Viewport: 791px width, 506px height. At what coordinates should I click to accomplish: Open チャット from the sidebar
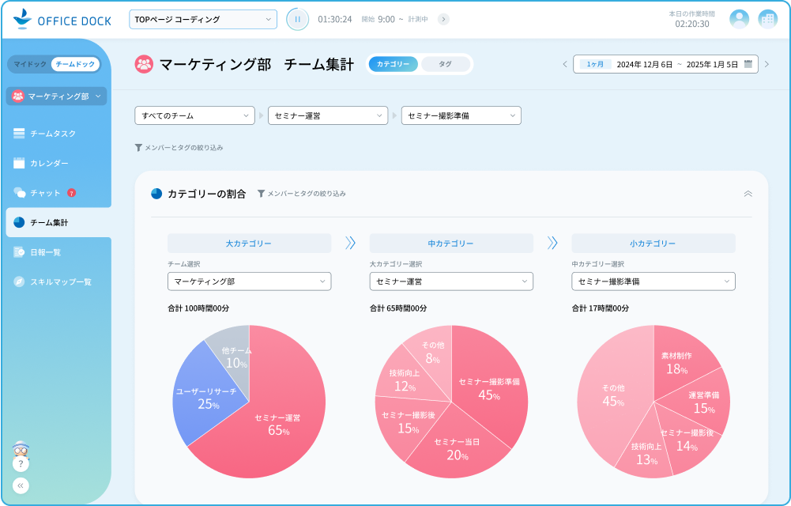click(47, 192)
